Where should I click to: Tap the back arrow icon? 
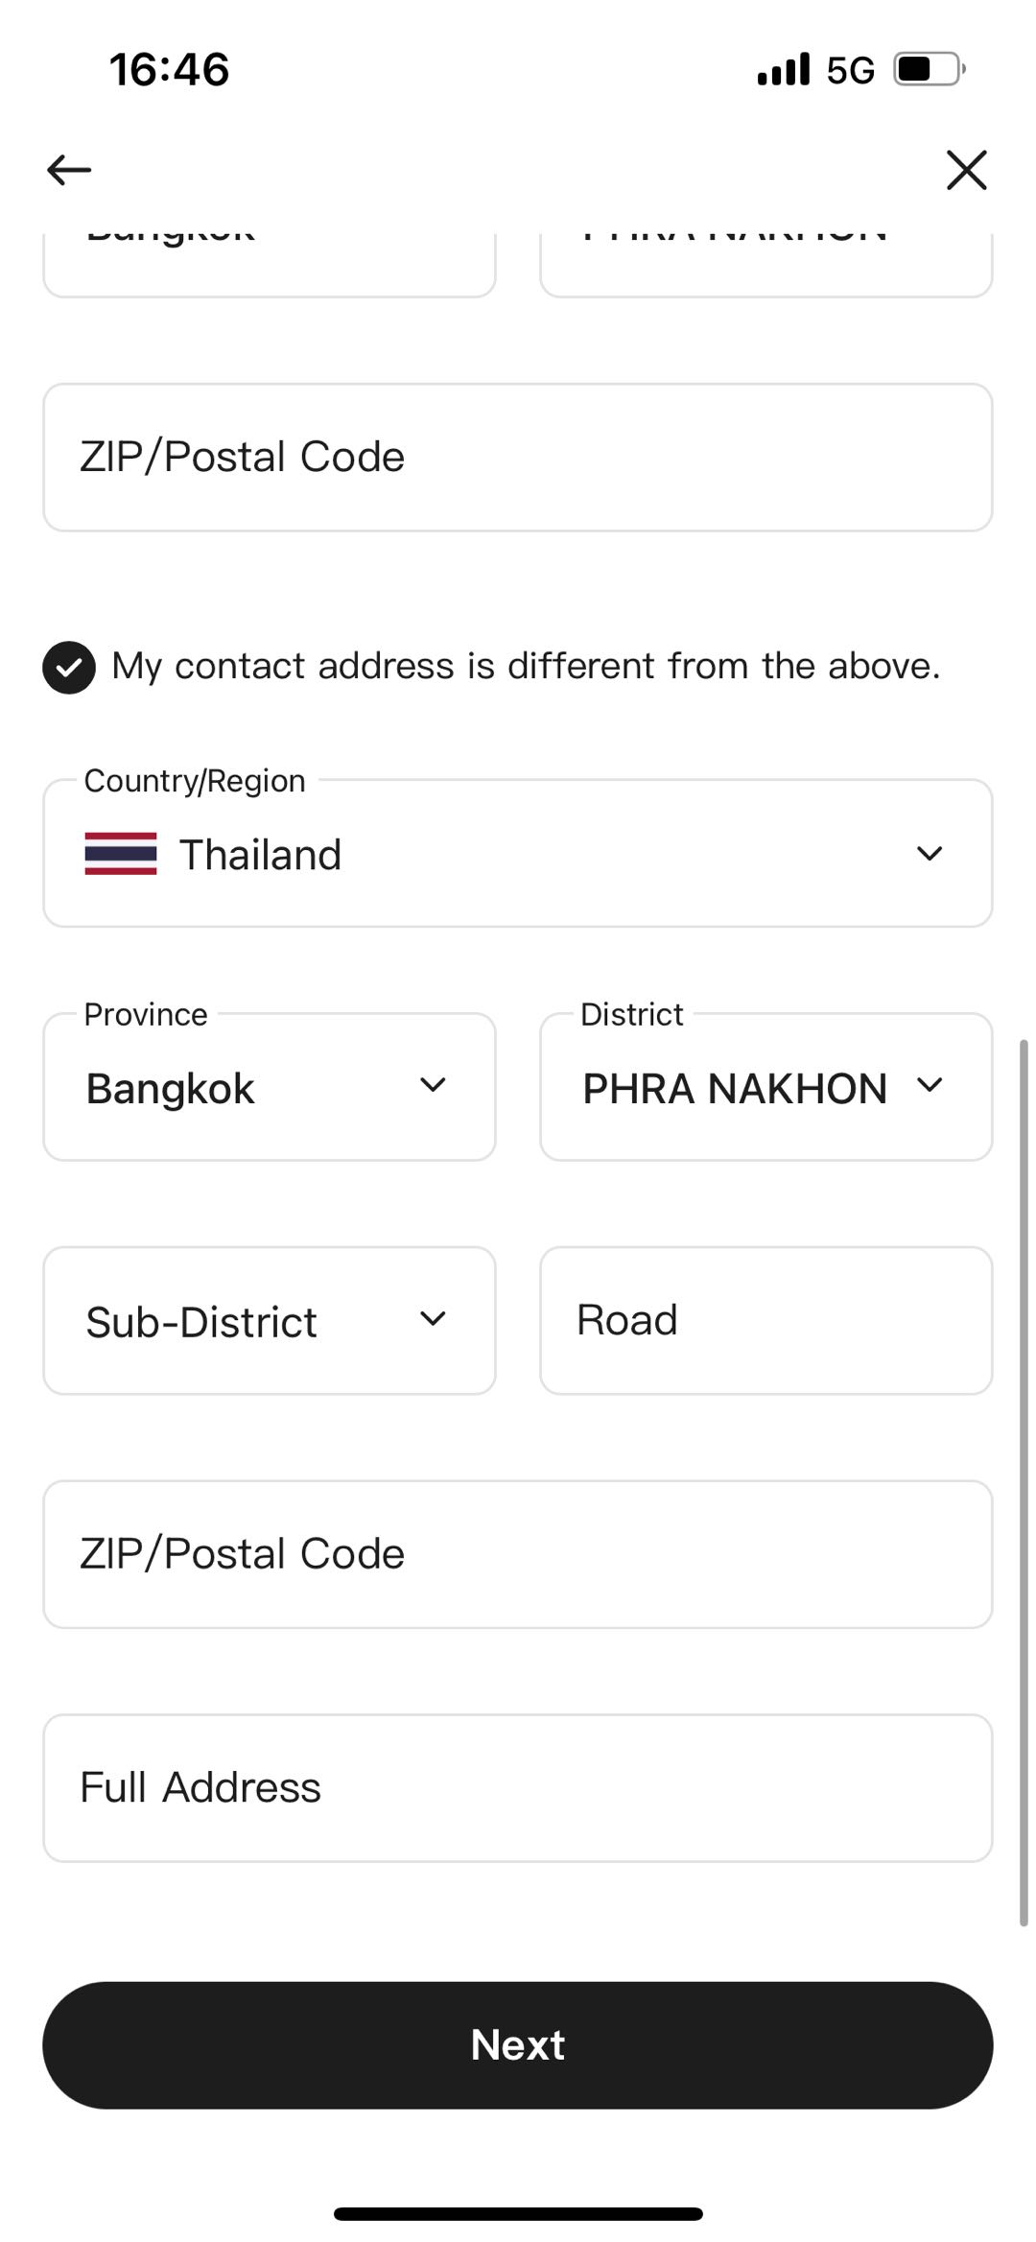[69, 170]
